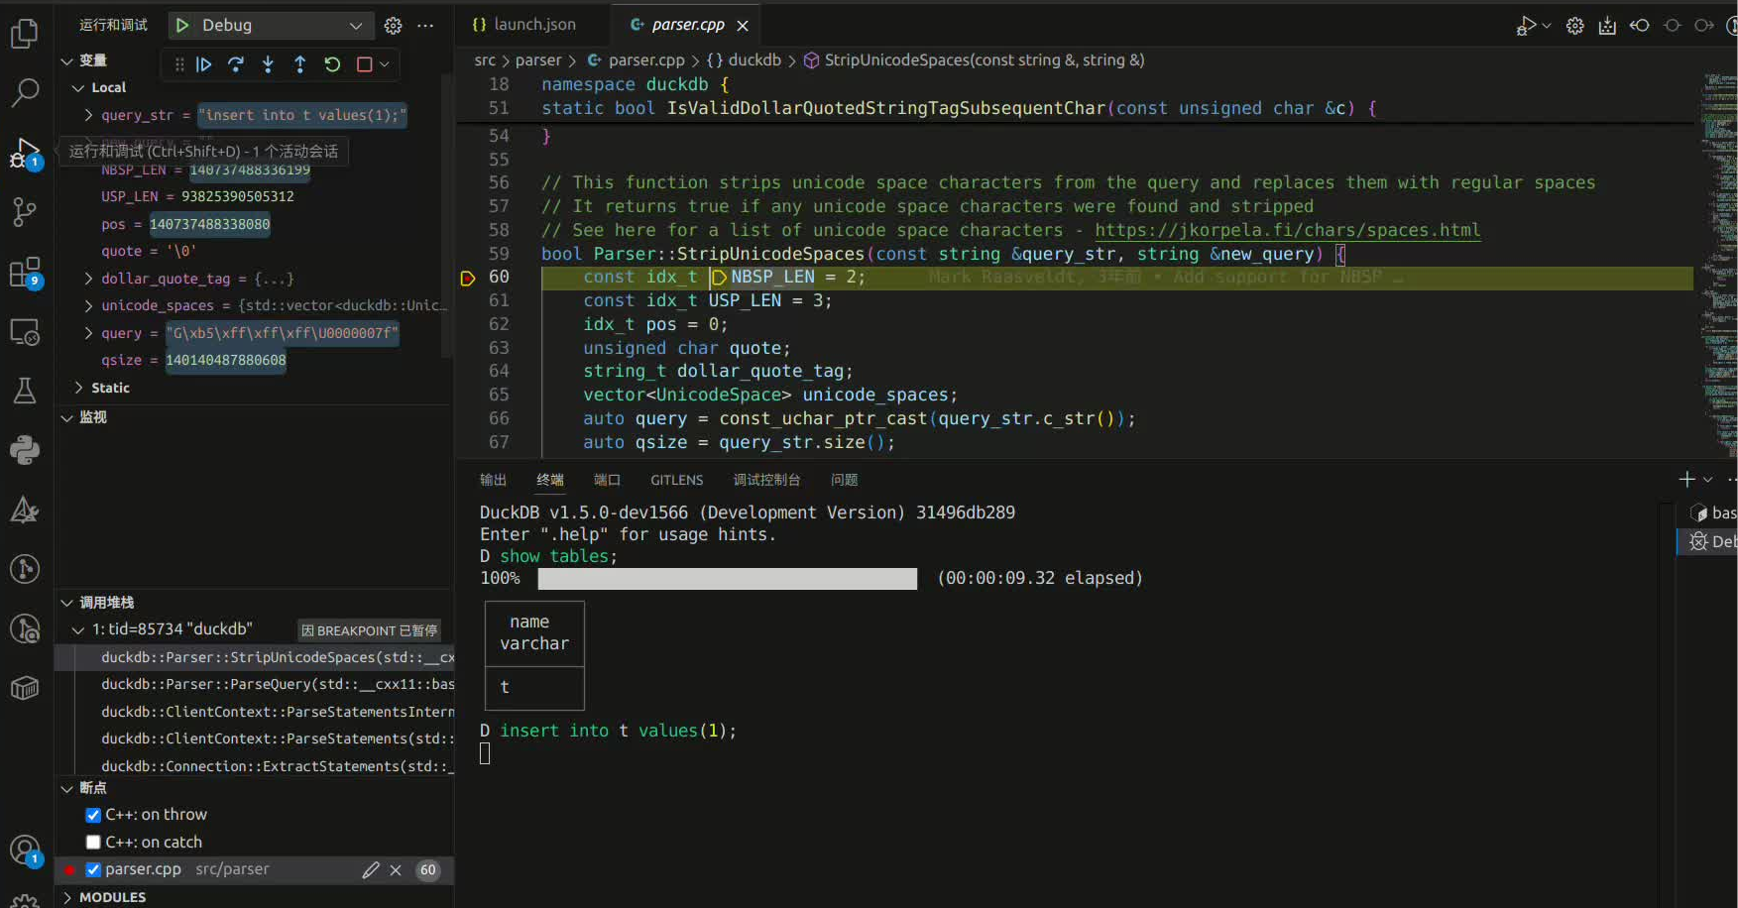Click the Step Out debug icon
The height and width of the screenshot is (908, 1738).
[299, 64]
